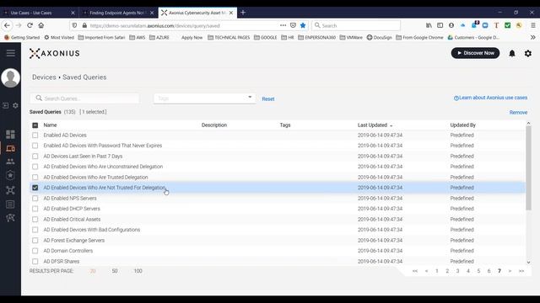Open the notifications bell
The height and width of the screenshot is (303, 540).
coord(512,53)
